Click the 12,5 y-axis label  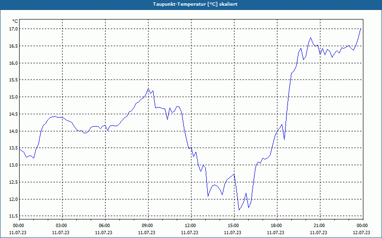point(14,182)
